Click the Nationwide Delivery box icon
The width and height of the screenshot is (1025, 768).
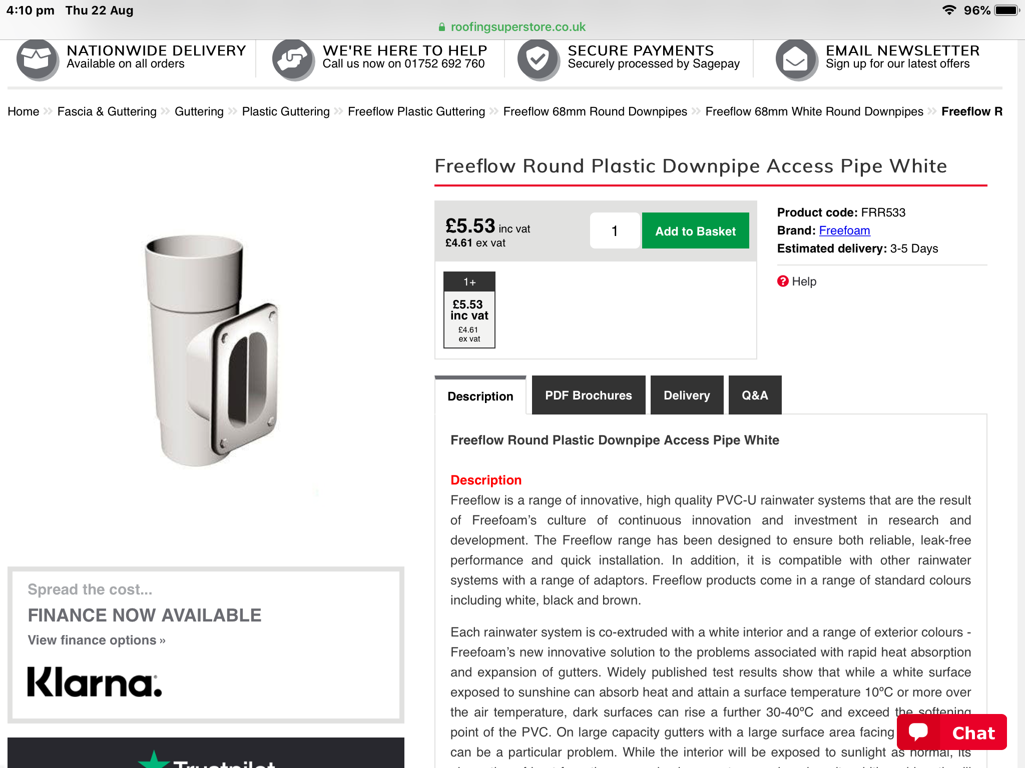click(x=38, y=60)
